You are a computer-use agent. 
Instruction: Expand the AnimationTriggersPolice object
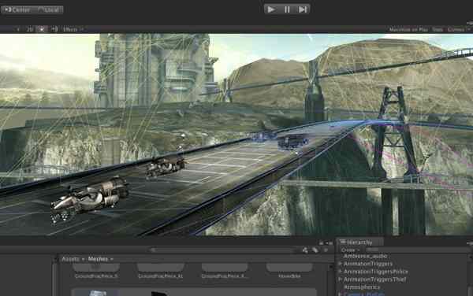coord(340,272)
